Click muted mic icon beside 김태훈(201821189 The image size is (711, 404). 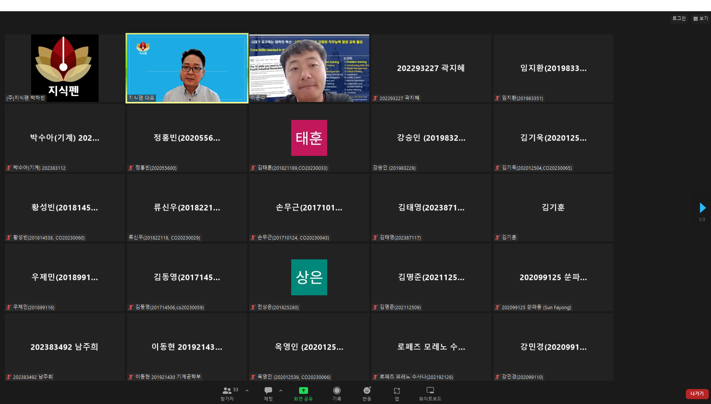coord(253,168)
